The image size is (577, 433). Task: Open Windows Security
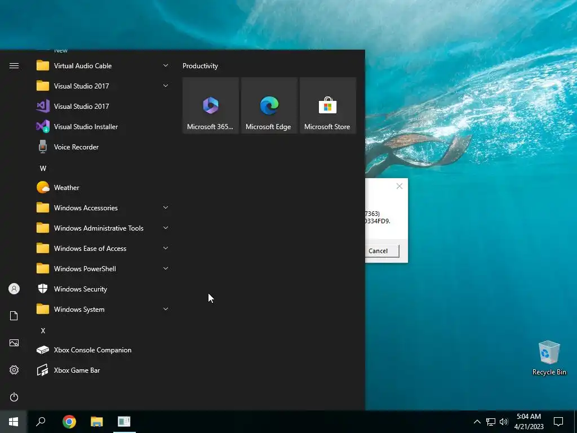pyautogui.click(x=103, y=289)
